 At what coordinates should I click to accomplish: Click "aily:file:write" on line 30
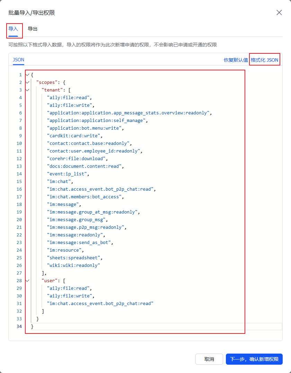click(69, 296)
